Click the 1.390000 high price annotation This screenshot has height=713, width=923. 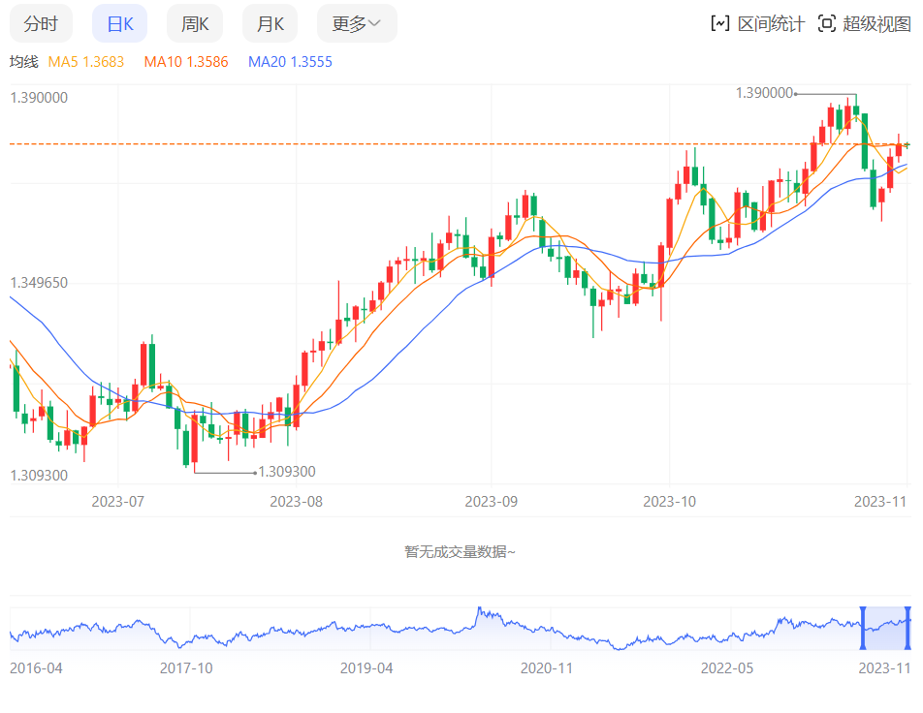764,93
